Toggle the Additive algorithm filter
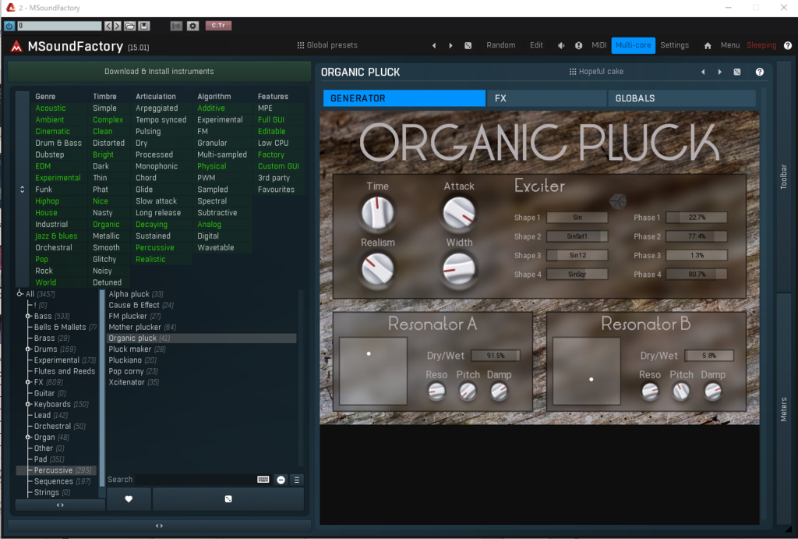Image resolution: width=798 pixels, height=539 pixels. (211, 108)
